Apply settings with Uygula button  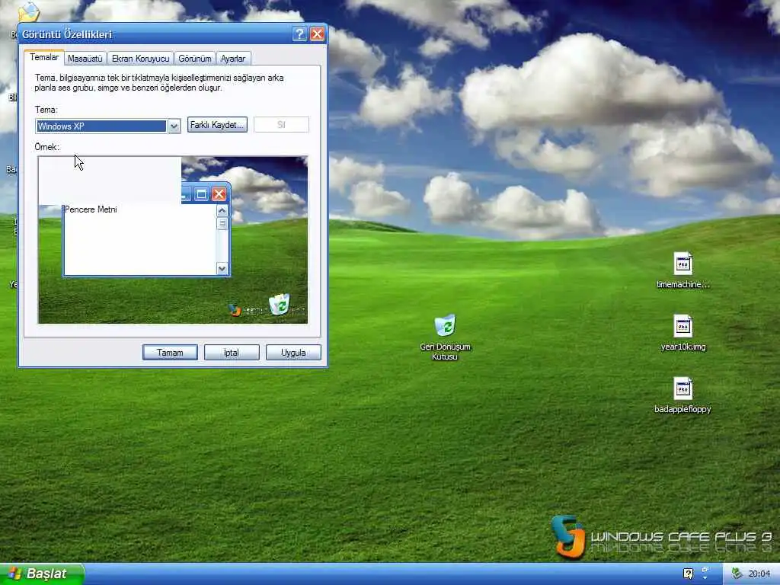point(293,352)
